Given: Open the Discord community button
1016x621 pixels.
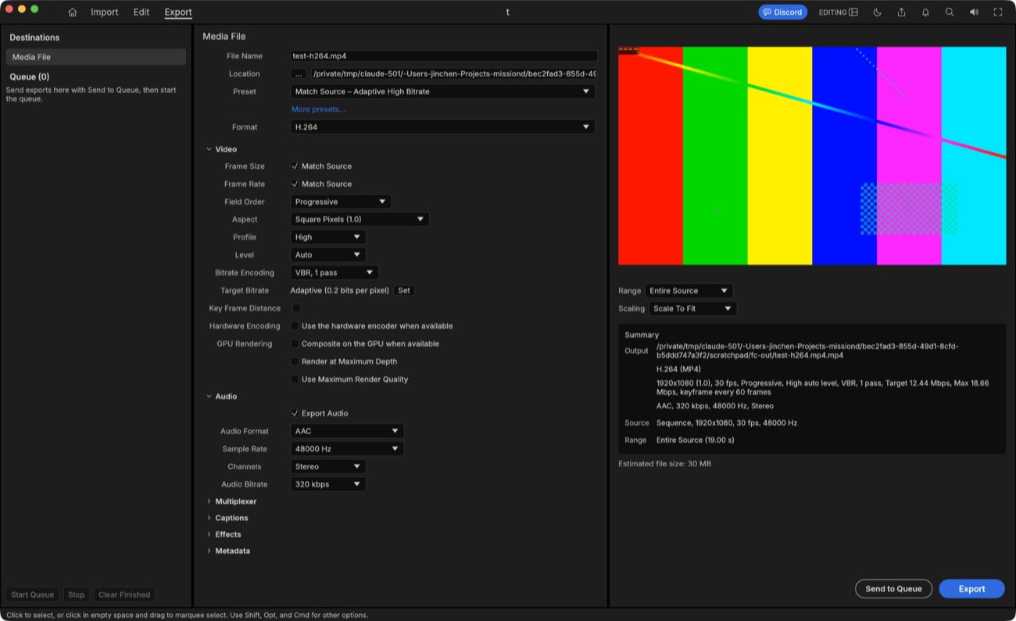Looking at the screenshot, I should tap(782, 12).
